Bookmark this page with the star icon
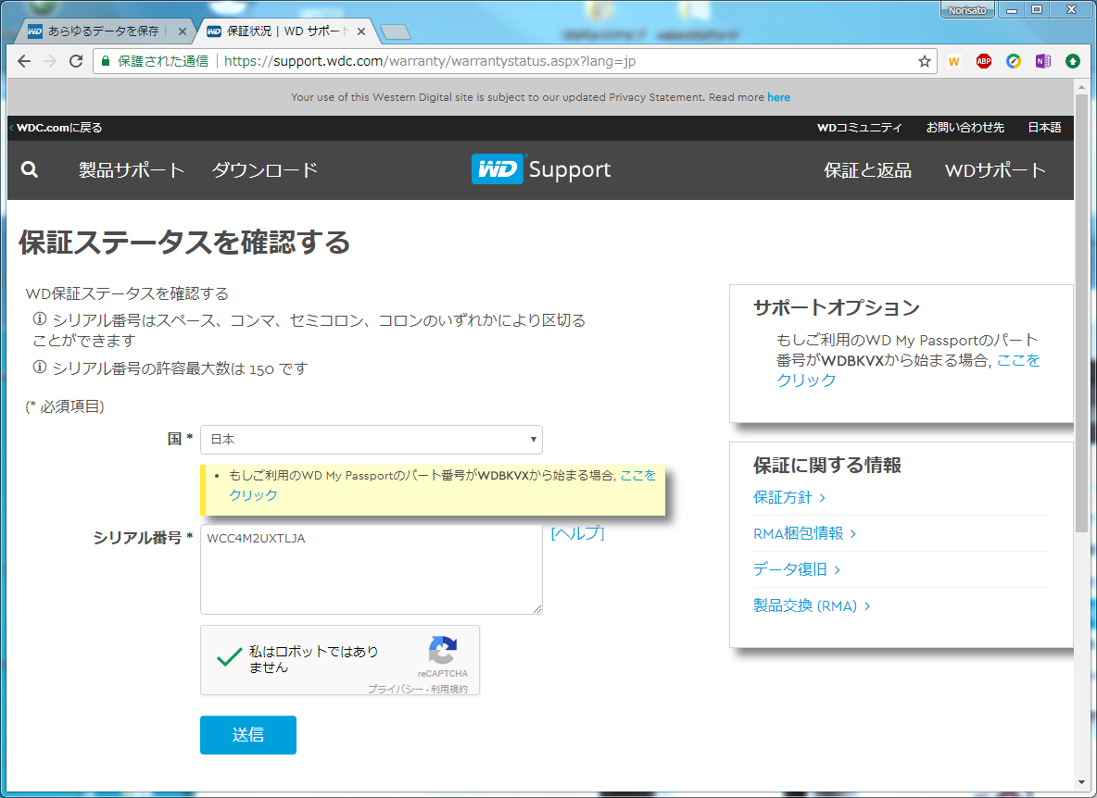 pyautogui.click(x=924, y=61)
